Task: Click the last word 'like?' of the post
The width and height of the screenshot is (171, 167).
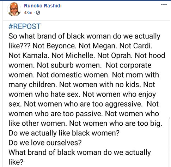Action: 16,162
